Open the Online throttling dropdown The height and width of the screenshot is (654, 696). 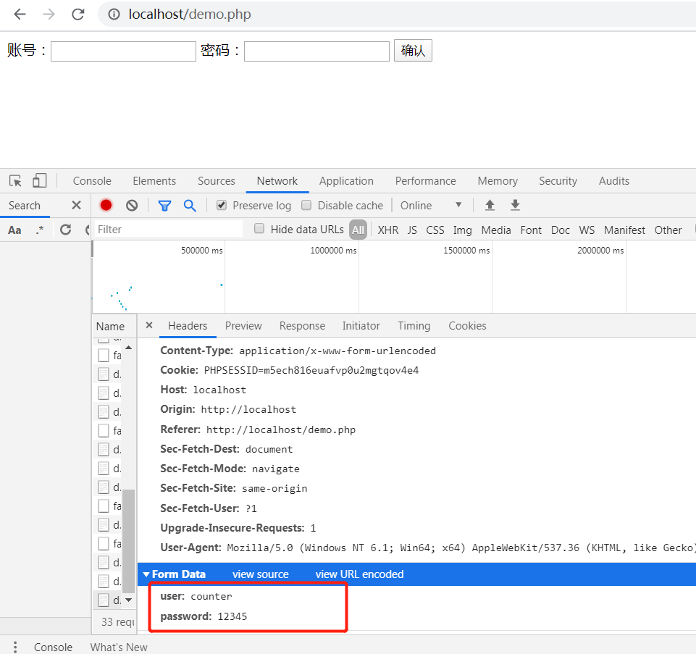(431, 205)
